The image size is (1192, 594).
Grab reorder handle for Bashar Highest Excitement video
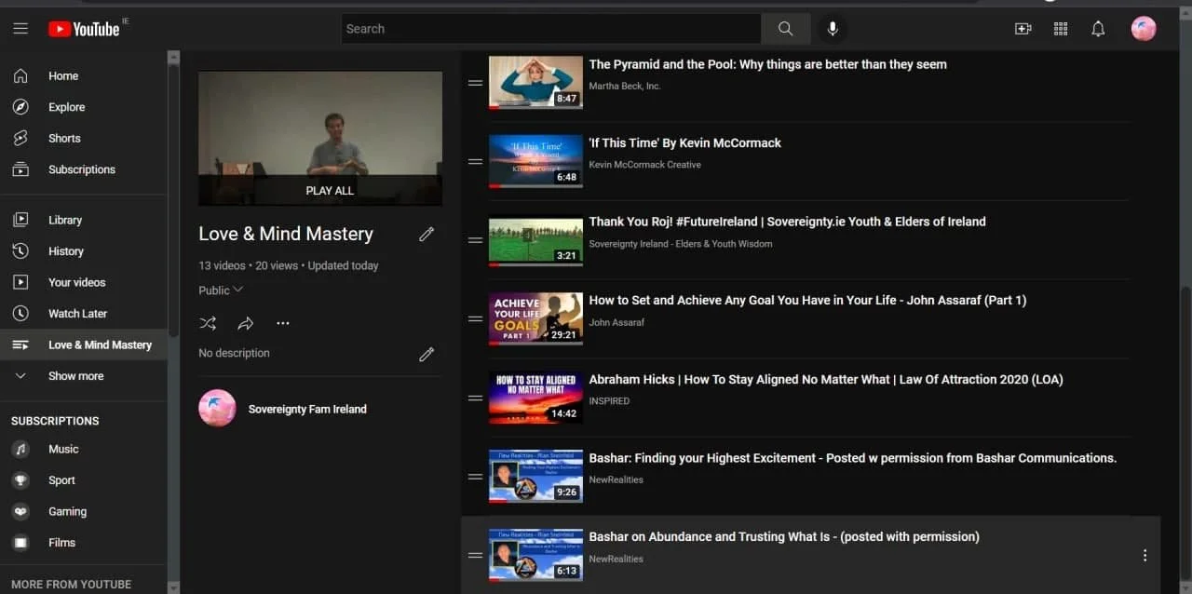pos(475,477)
